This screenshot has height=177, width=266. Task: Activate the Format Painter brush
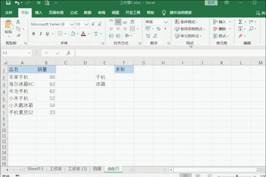(18, 36)
